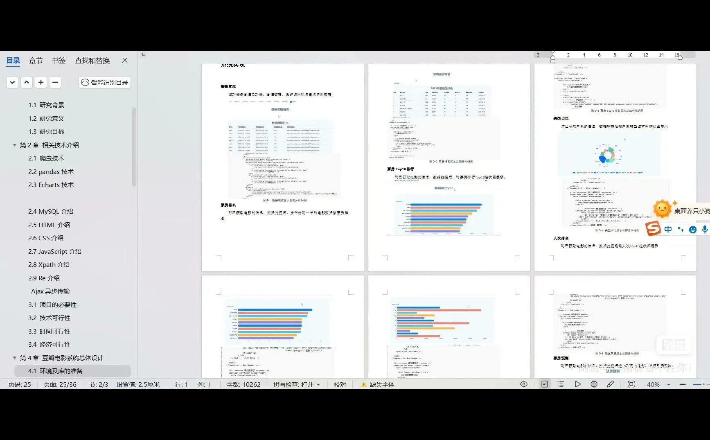Go to heading 2.9 Re 介绍
This screenshot has width=710, height=440.
[44, 278]
